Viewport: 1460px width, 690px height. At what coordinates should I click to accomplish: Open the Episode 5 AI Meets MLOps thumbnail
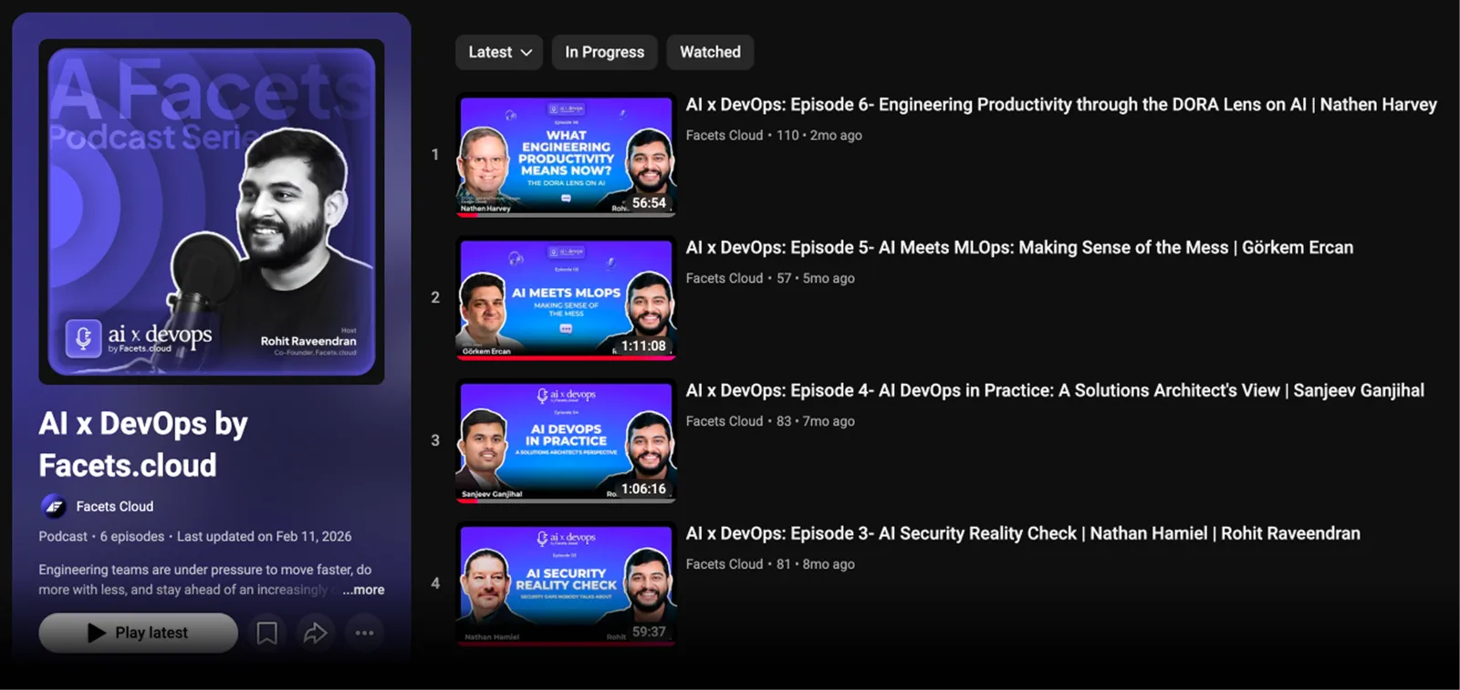pyautogui.click(x=566, y=298)
